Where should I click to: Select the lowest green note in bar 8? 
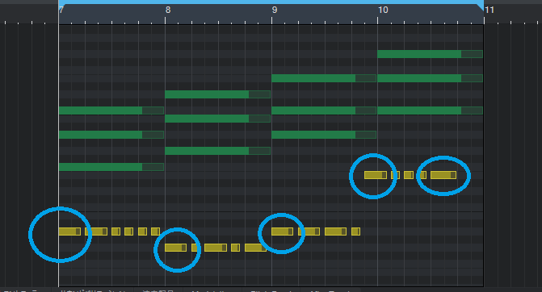coord(218,151)
